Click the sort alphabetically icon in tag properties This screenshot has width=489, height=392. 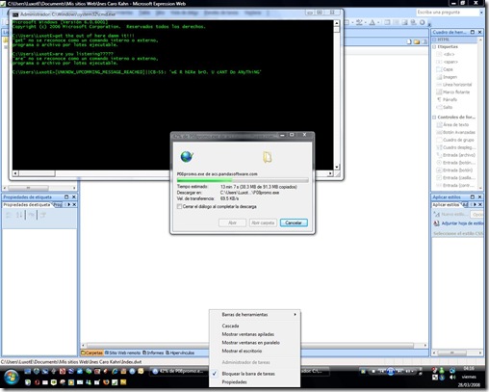(x=19, y=215)
